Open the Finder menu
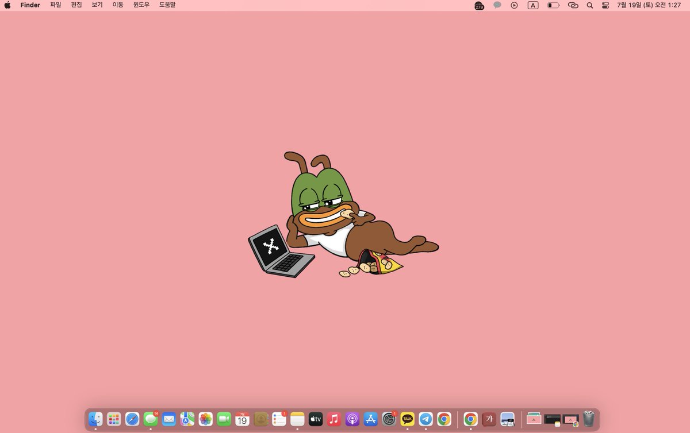Image resolution: width=690 pixels, height=433 pixels. [30, 5]
